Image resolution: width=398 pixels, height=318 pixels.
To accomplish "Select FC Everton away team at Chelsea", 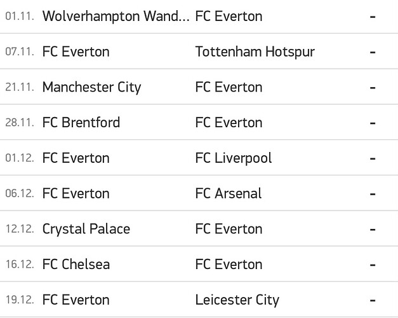I will click(x=229, y=265).
